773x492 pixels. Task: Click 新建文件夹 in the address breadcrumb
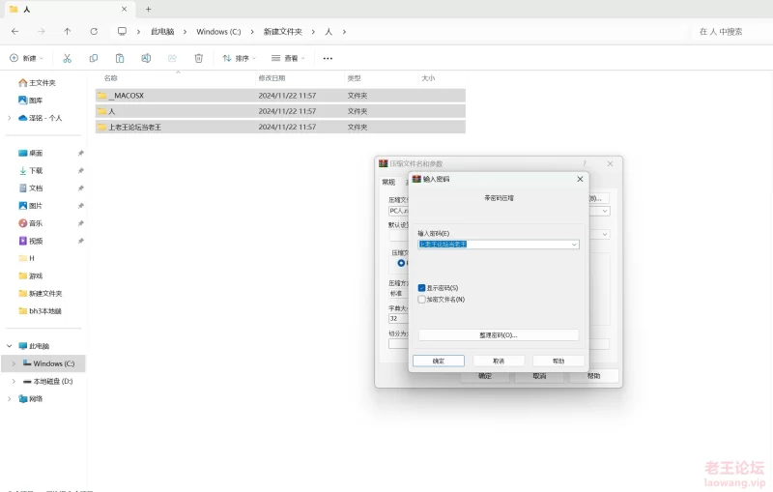pyautogui.click(x=282, y=32)
